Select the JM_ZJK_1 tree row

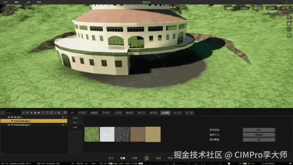pyautogui.click(x=34, y=117)
